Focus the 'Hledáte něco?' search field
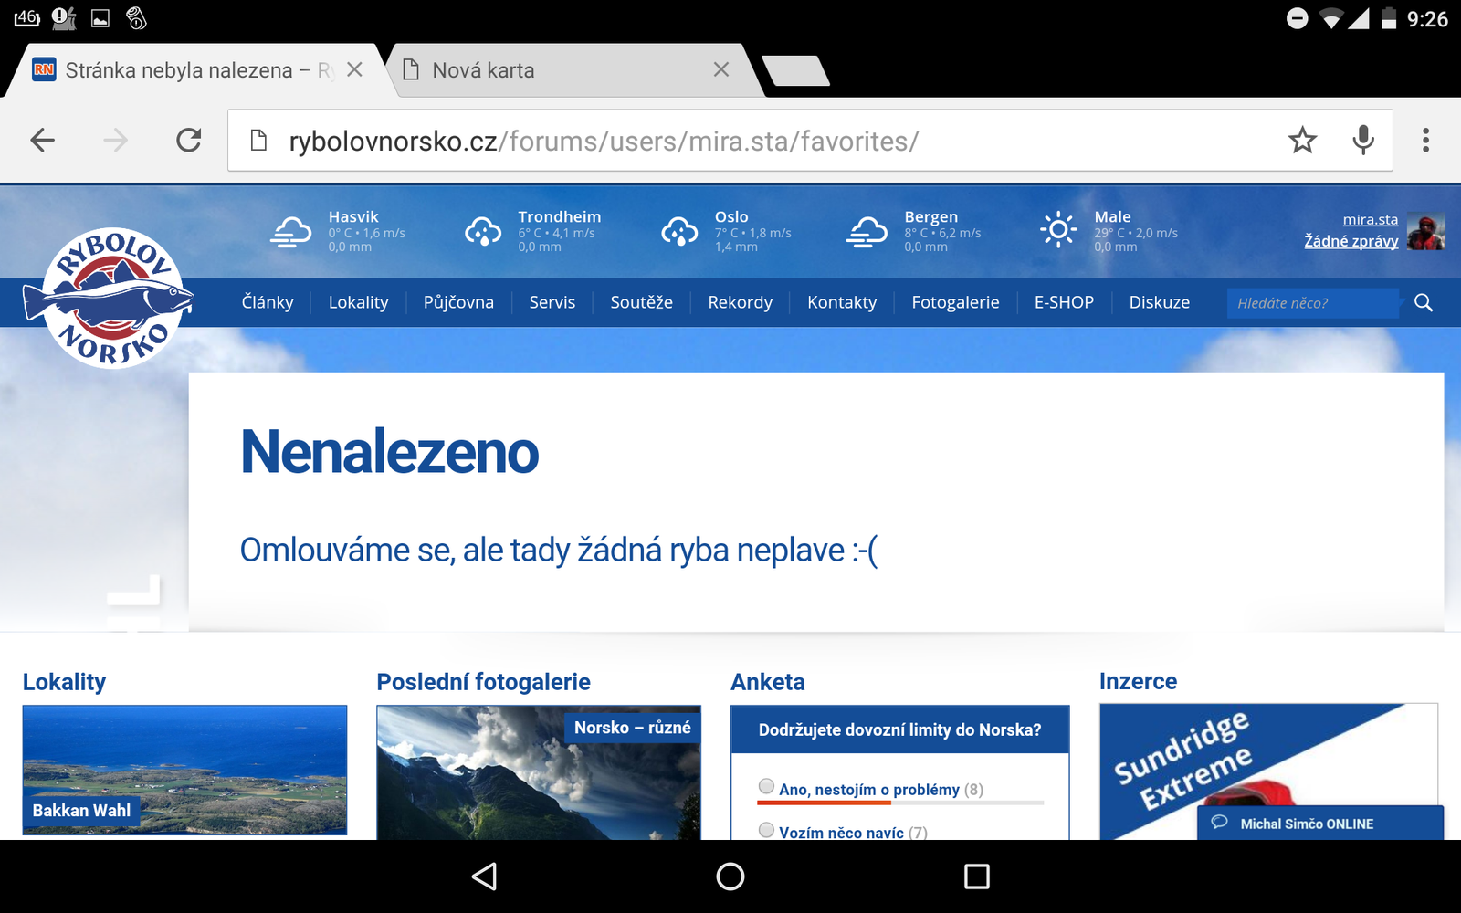 point(1311,303)
